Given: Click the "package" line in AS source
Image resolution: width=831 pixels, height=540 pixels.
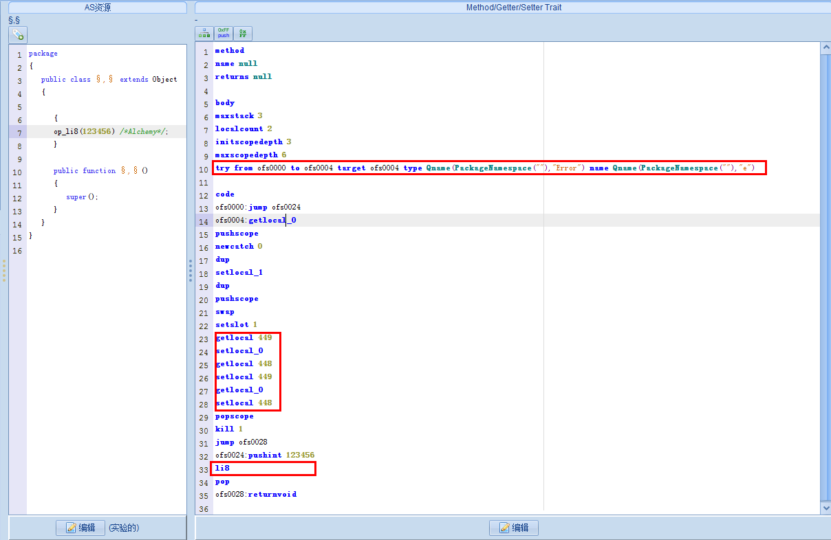Looking at the screenshot, I should coord(43,54).
